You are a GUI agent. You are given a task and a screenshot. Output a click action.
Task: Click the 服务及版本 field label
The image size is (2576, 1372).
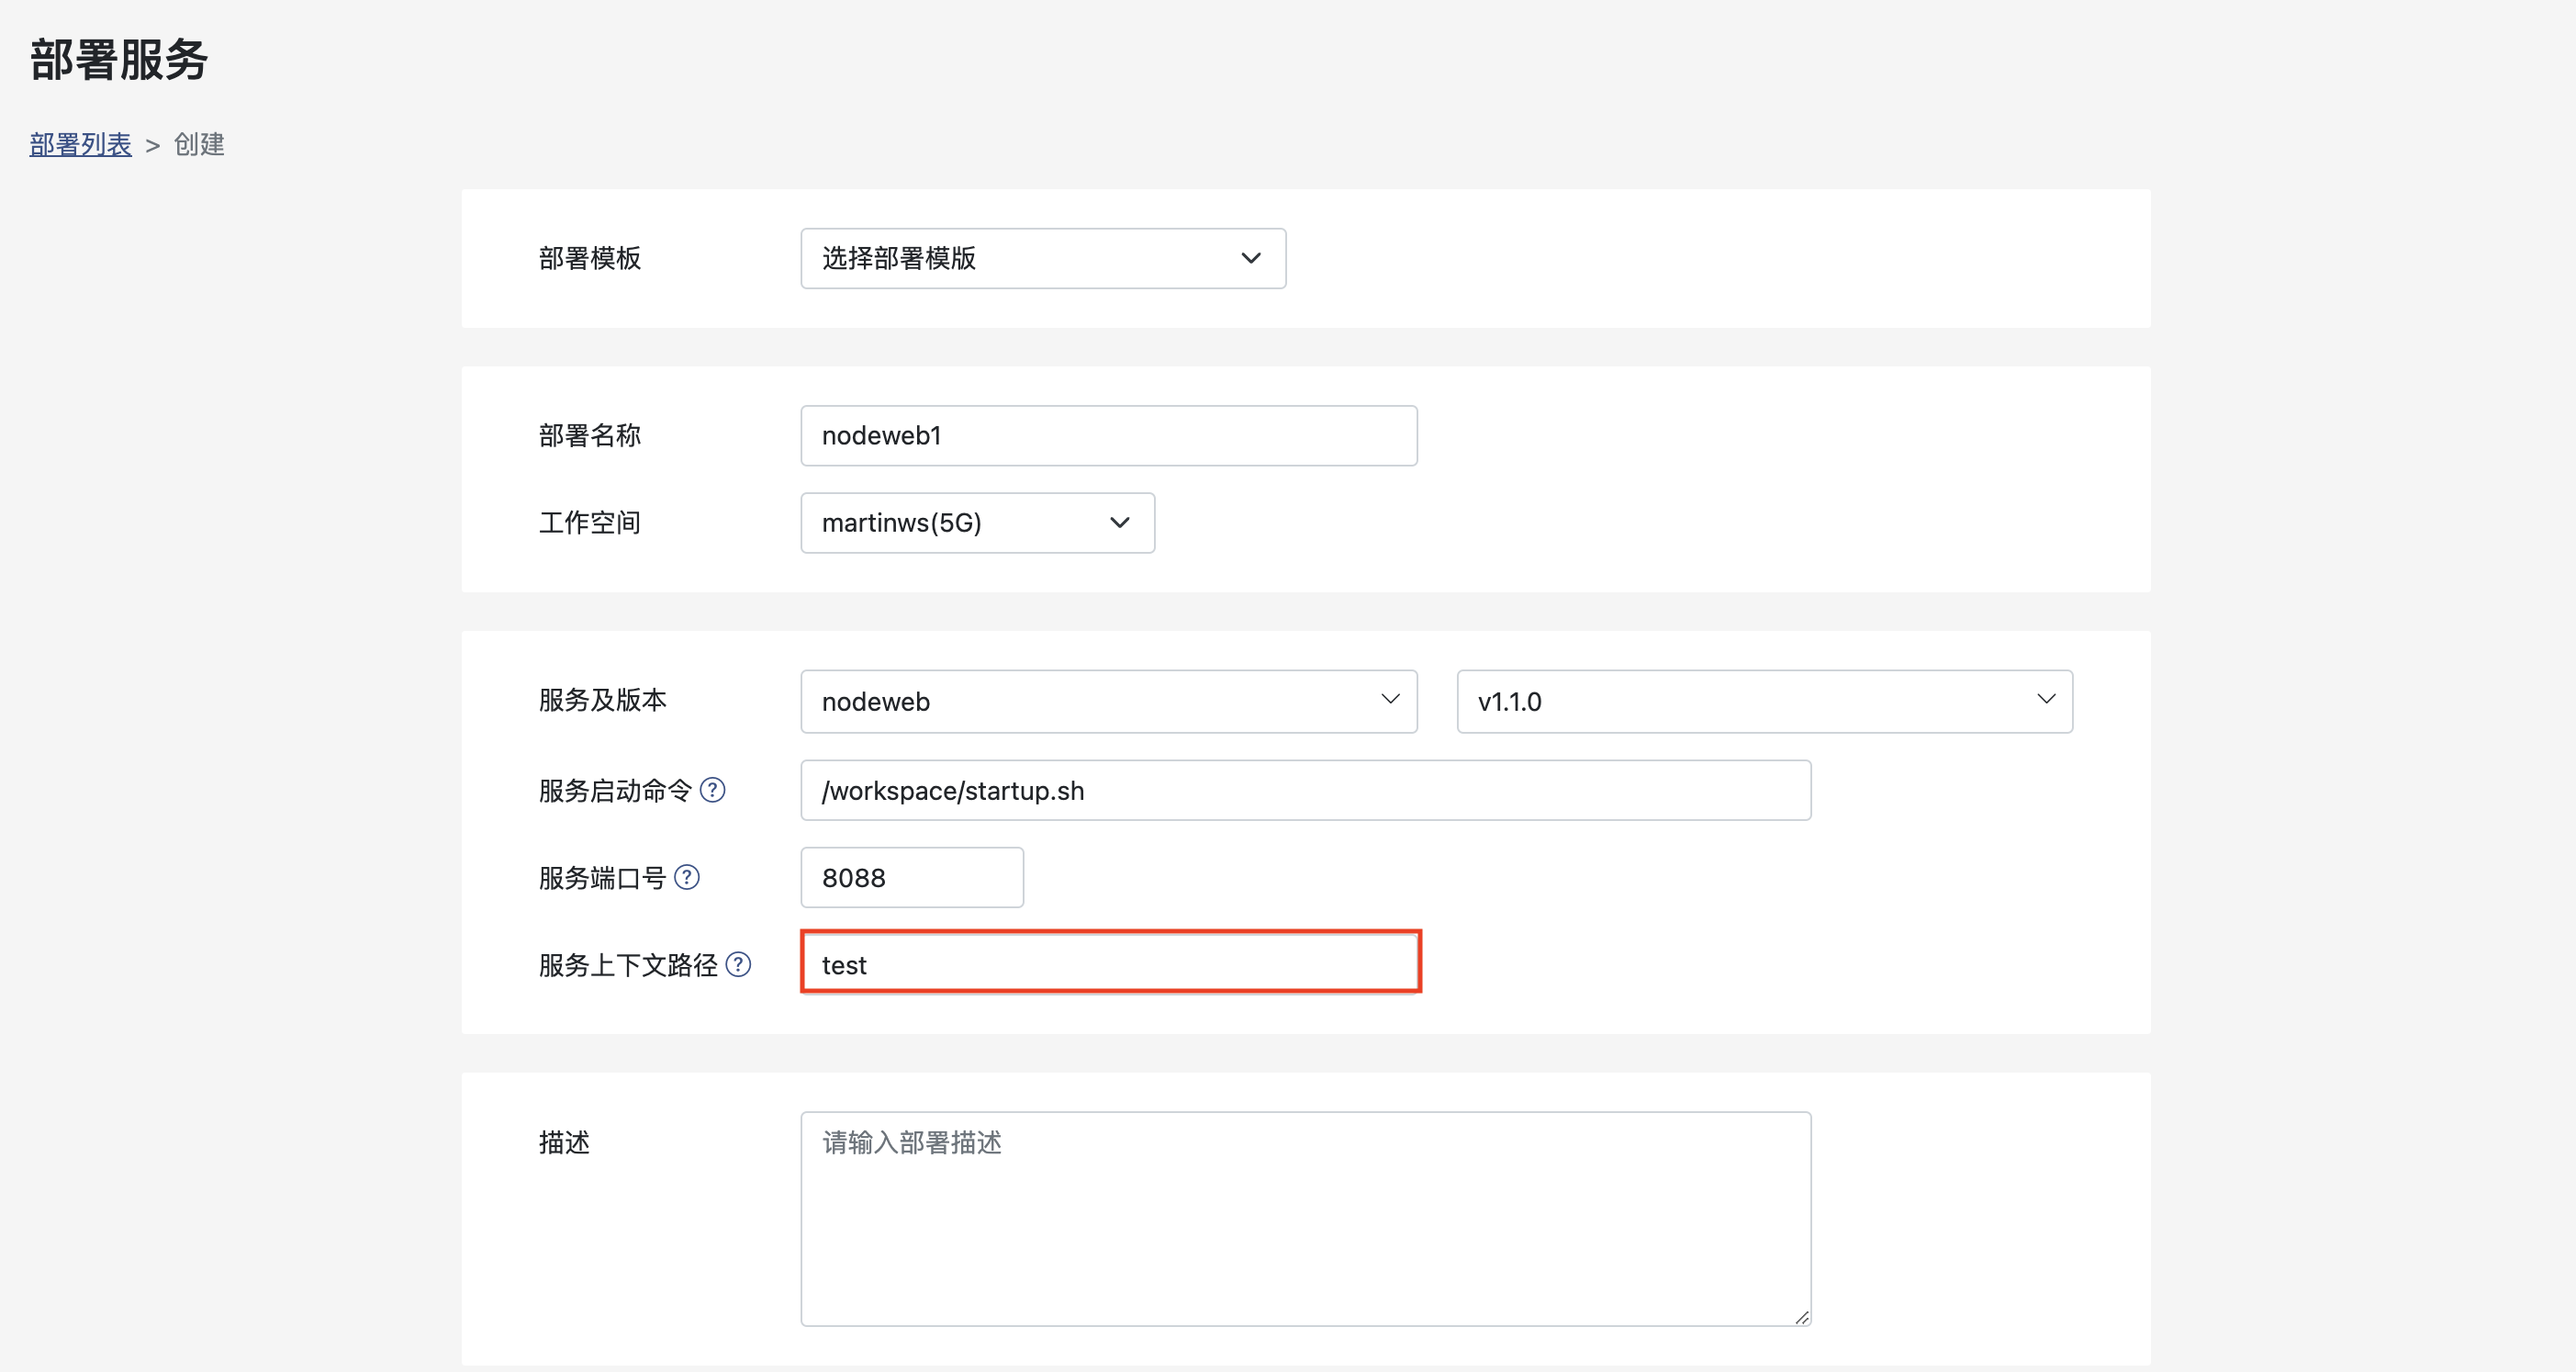coord(602,699)
